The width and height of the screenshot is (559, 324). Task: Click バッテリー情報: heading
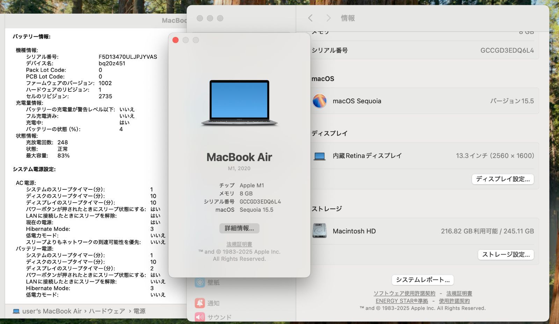32,36
